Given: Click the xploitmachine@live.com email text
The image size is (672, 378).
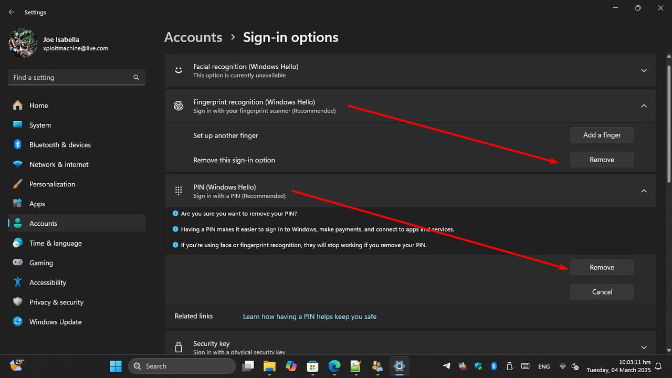Looking at the screenshot, I should pyautogui.click(x=76, y=48).
